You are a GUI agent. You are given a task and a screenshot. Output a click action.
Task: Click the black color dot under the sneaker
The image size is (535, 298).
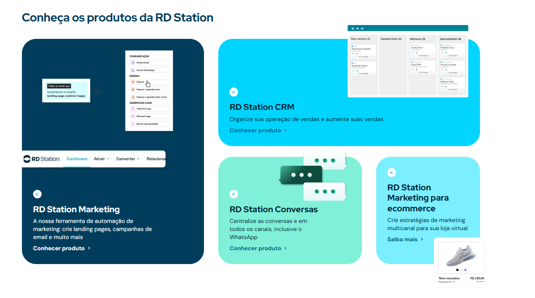pyautogui.click(x=457, y=270)
